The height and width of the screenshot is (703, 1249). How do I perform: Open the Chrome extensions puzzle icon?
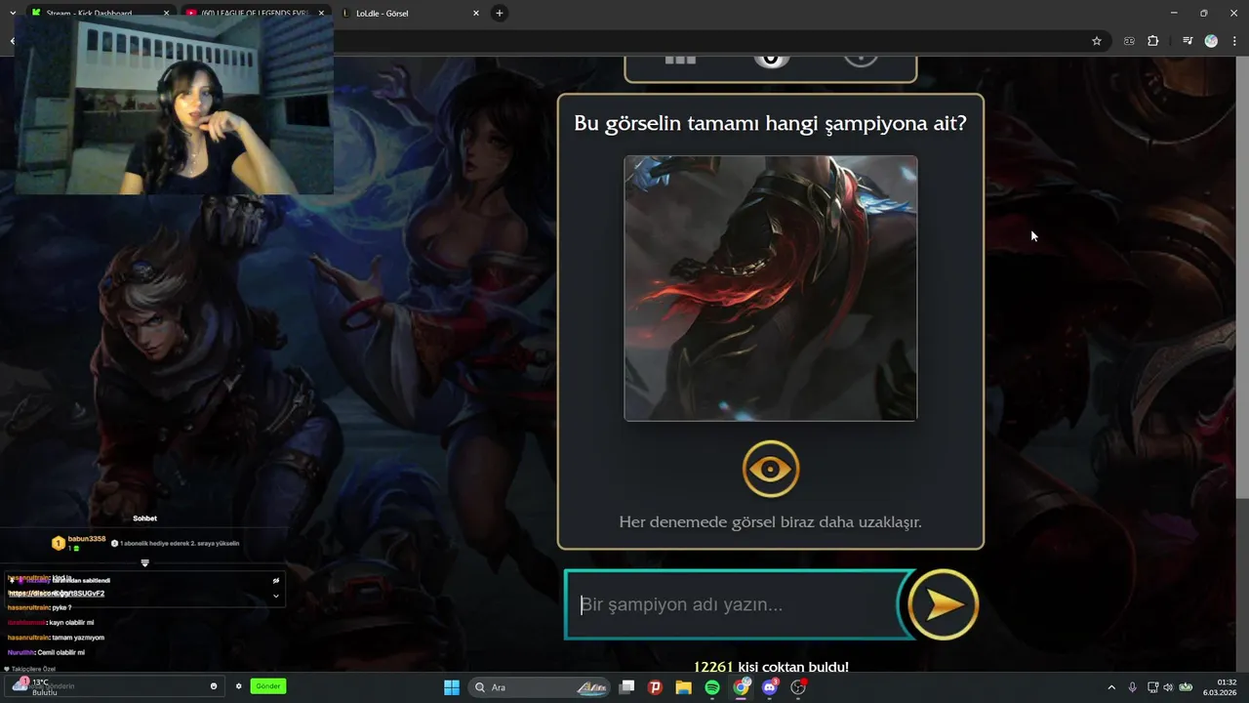(x=1153, y=41)
